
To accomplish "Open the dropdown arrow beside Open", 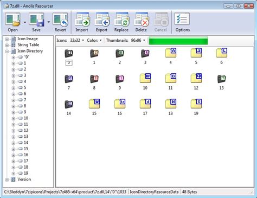I will [x=25, y=22].
